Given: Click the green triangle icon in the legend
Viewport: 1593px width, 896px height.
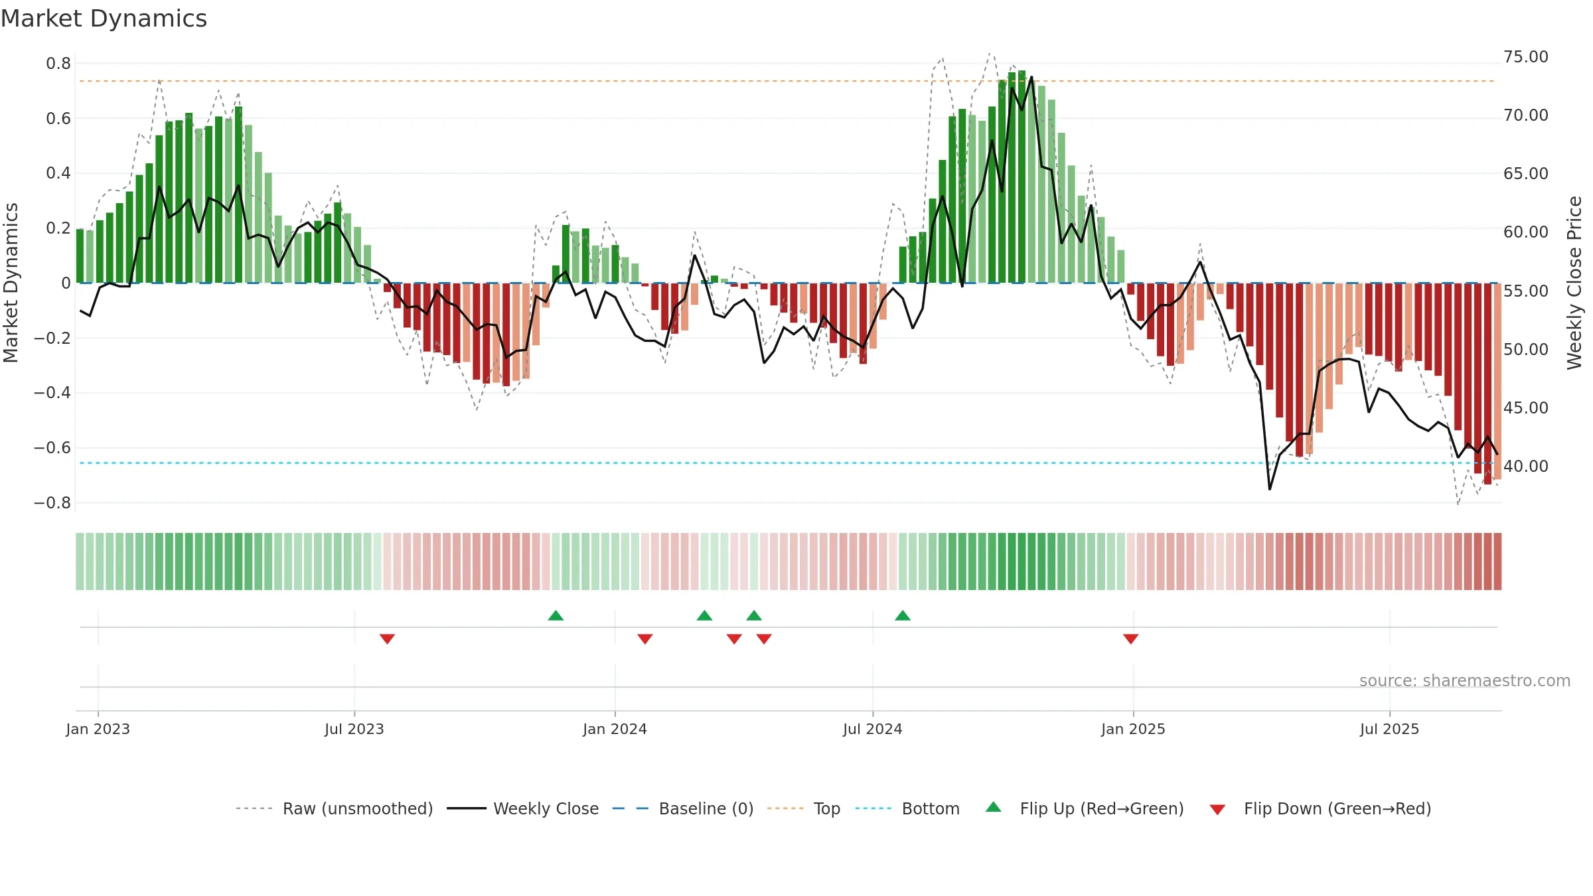Looking at the screenshot, I should click(x=994, y=807).
